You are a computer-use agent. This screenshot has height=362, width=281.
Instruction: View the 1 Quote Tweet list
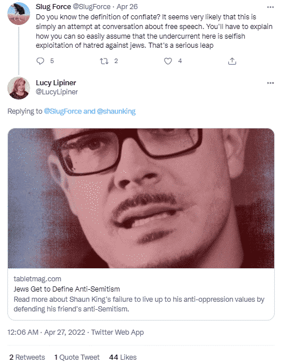coord(77,357)
